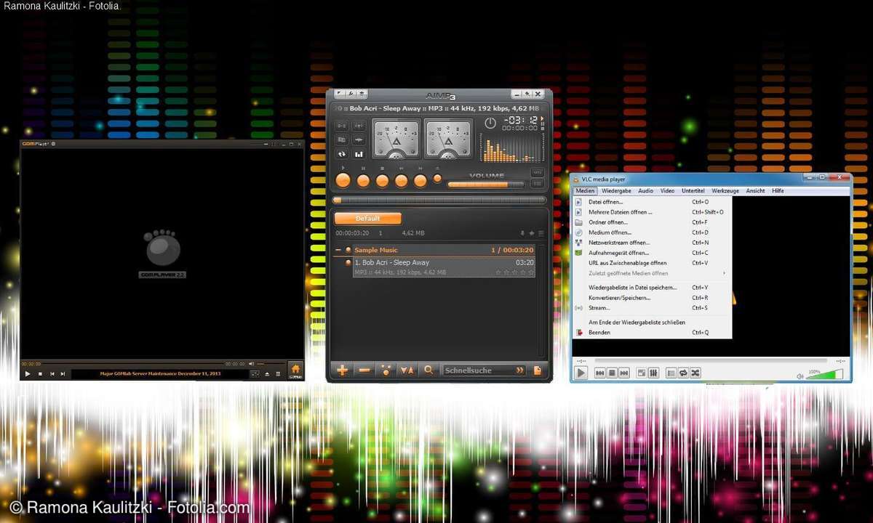873x523 pixels.
Task: Choose 'URL aus Zwischenablage öffnen'
Action: pos(652,263)
